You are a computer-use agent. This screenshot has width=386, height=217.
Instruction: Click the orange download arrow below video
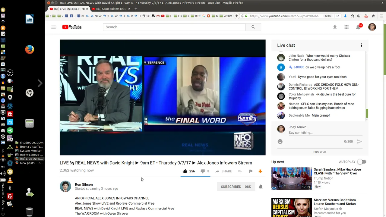click(260, 171)
